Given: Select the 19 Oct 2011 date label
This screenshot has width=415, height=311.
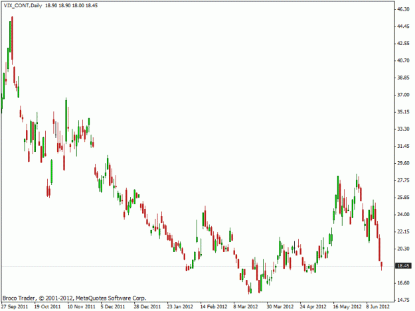Looking at the screenshot, I should click(x=47, y=306).
